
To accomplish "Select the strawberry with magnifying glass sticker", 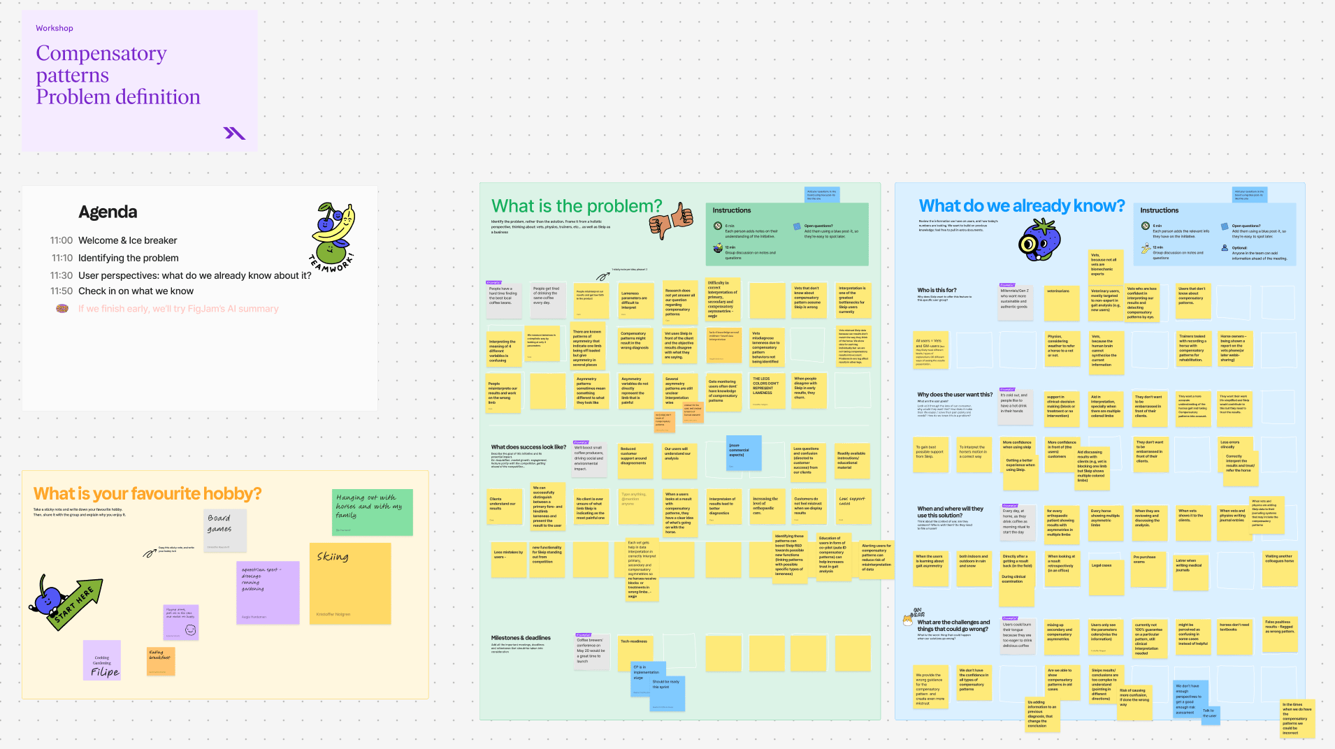I will tap(1039, 240).
